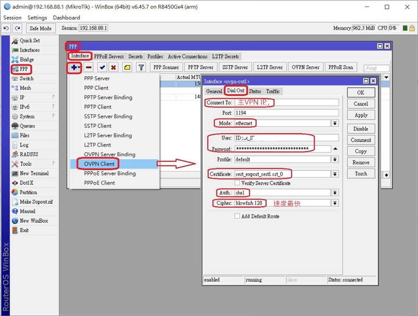This screenshot has width=418, height=316.
Task: Switch to the Status tab
Action: tap(255, 91)
